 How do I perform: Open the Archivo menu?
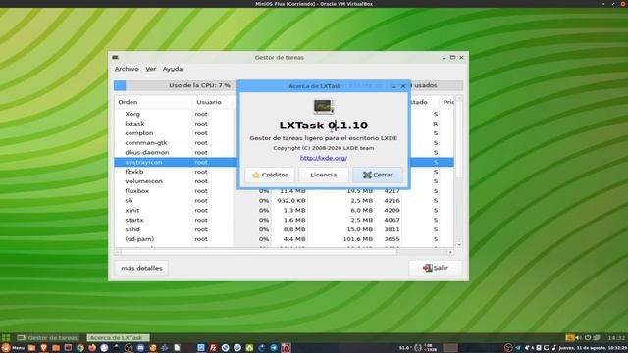click(127, 69)
